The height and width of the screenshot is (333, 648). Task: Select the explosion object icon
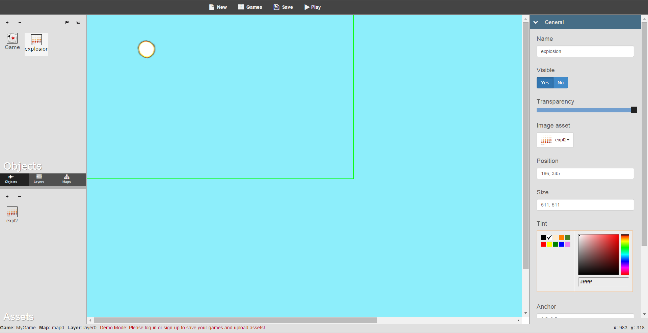click(x=36, y=40)
